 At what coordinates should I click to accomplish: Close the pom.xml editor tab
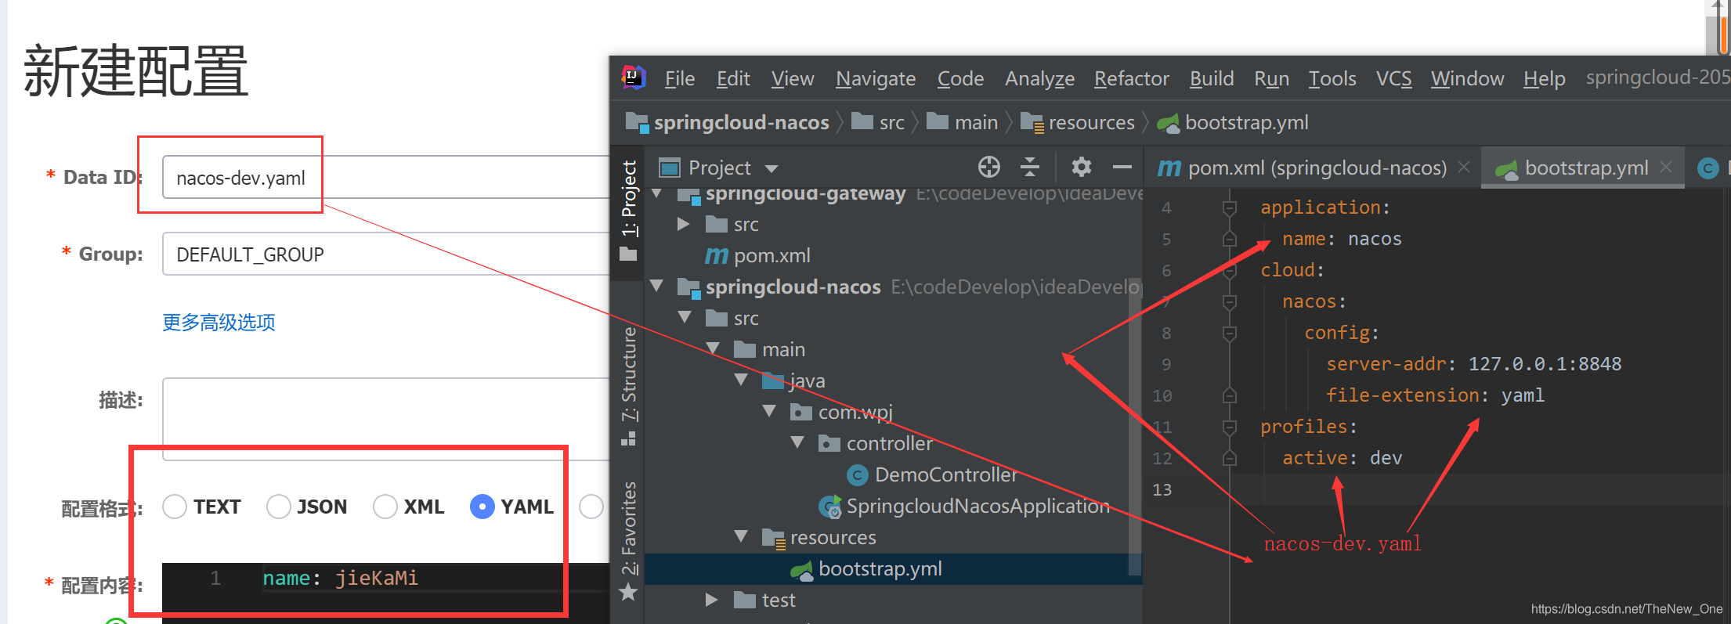coord(1464,167)
